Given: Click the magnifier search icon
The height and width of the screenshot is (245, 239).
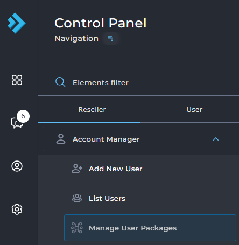Looking at the screenshot, I should 60,82.
